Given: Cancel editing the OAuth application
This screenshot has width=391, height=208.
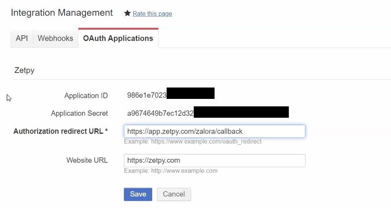Looking at the screenshot, I should pyautogui.click(x=174, y=194).
